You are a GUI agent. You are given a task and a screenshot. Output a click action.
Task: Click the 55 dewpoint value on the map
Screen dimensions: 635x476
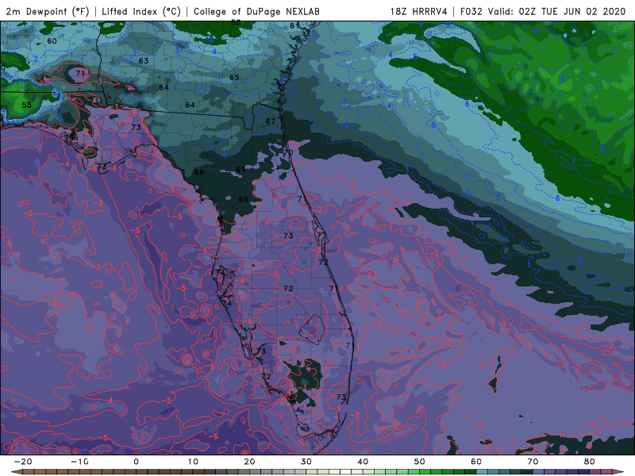[27, 105]
